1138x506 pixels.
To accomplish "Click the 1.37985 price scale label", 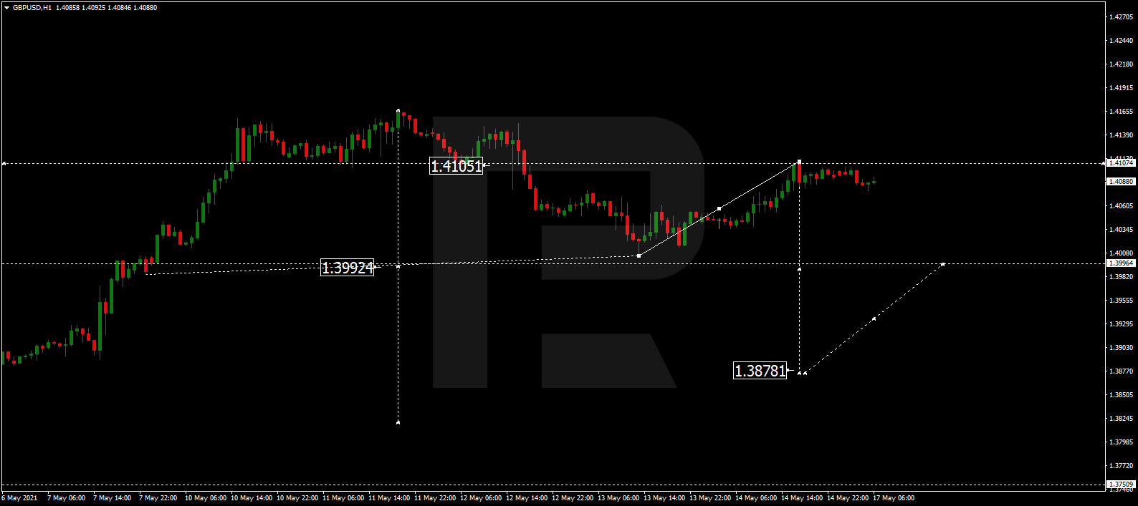I will click(1121, 442).
